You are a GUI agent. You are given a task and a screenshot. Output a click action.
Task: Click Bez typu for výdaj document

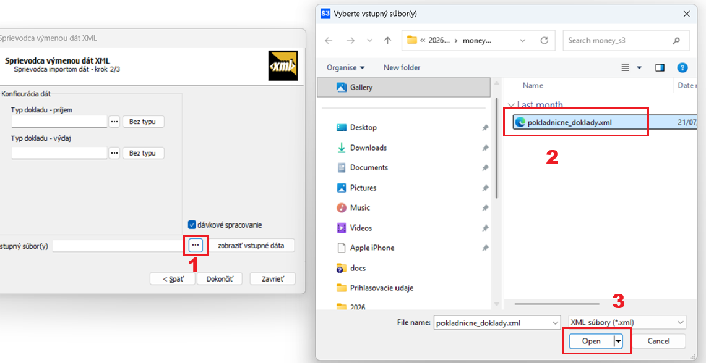click(x=142, y=153)
